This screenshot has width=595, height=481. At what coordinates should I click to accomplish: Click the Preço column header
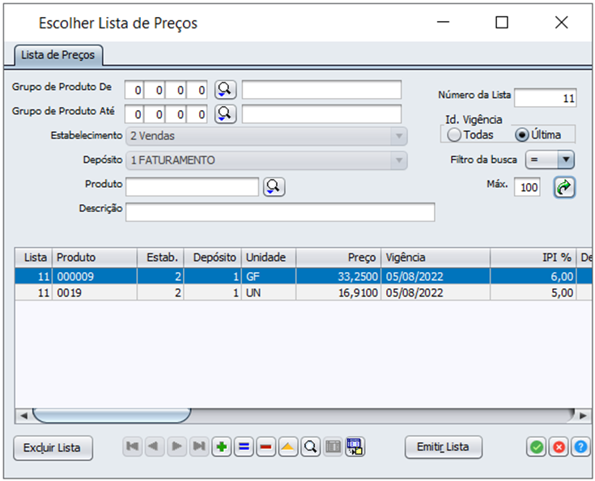pyautogui.click(x=338, y=258)
